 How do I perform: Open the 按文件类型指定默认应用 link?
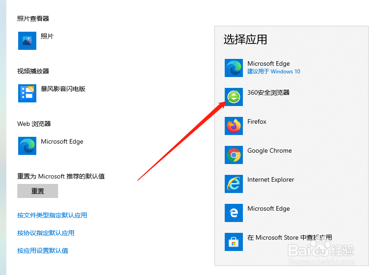point(52,215)
